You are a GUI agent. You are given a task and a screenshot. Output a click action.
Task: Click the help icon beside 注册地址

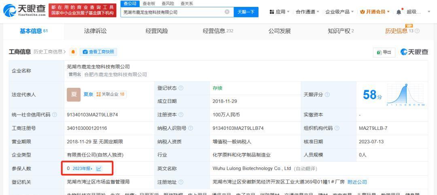(181, 182)
